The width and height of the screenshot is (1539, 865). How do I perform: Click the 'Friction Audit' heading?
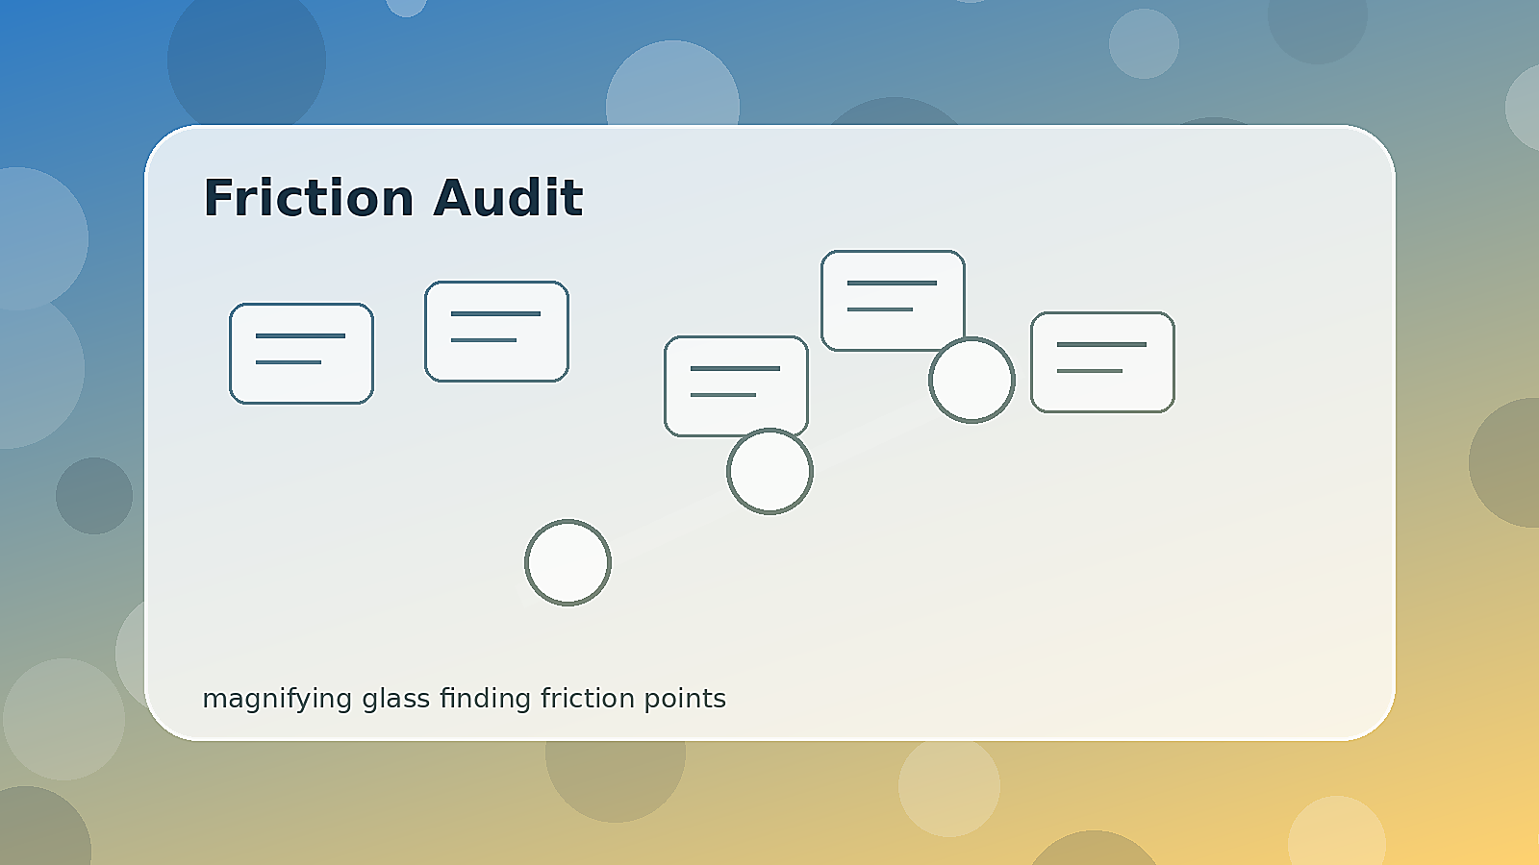pyautogui.click(x=392, y=198)
